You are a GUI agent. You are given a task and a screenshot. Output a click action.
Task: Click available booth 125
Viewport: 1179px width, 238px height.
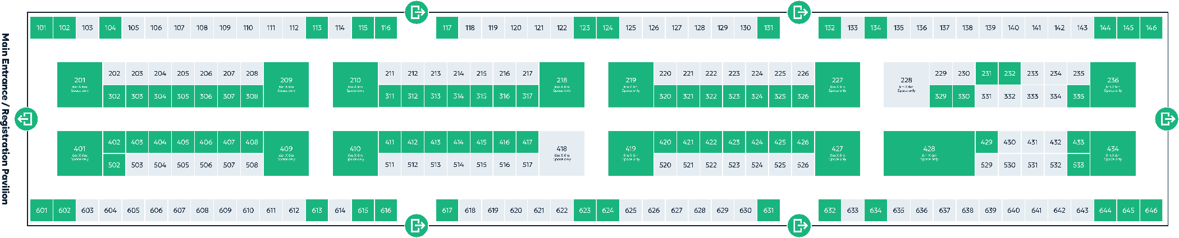631,27
